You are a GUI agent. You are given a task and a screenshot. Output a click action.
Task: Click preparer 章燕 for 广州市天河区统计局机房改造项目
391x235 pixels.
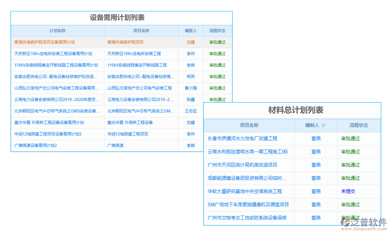(317, 165)
